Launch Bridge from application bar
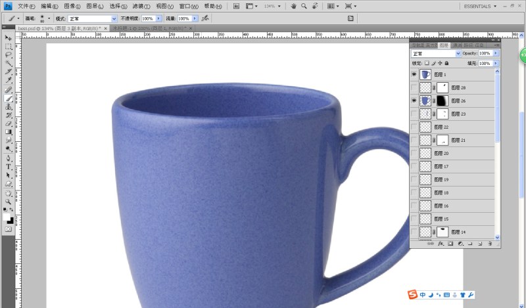The height and width of the screenshot is (308, 526). [237, 6]
